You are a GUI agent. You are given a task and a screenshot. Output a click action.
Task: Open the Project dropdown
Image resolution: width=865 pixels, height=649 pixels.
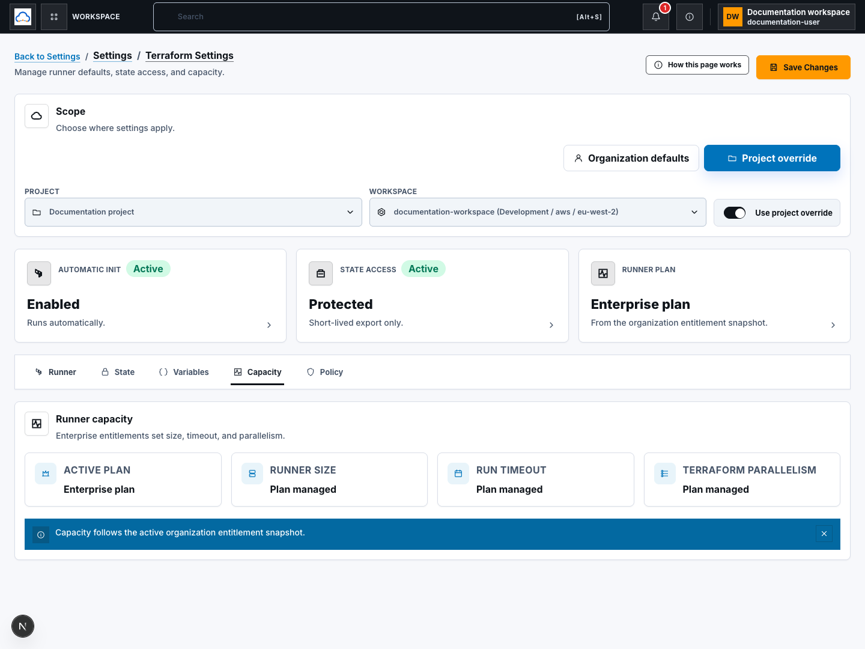click(193, 212)
